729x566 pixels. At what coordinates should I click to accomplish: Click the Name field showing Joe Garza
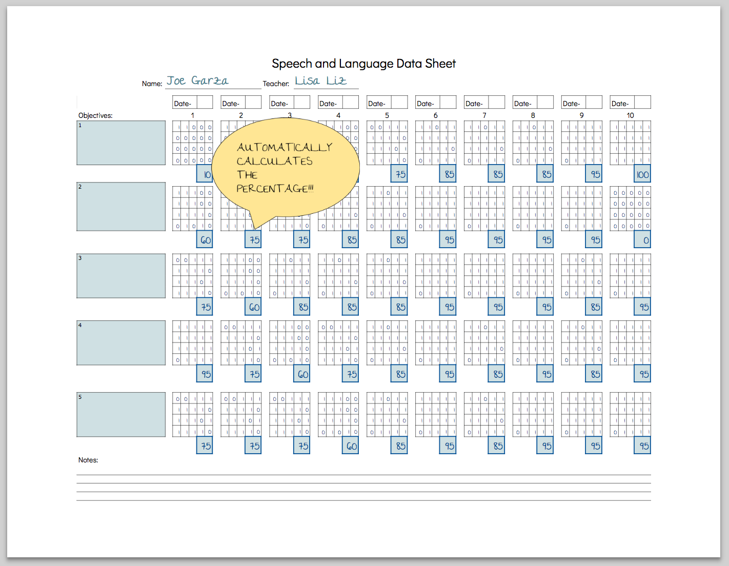point(213,81)
